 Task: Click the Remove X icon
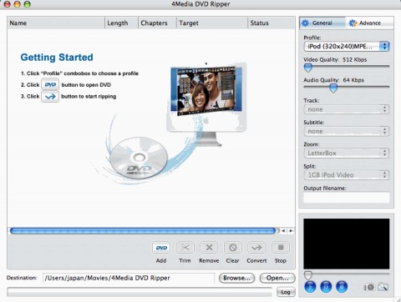tap(209, 248)
